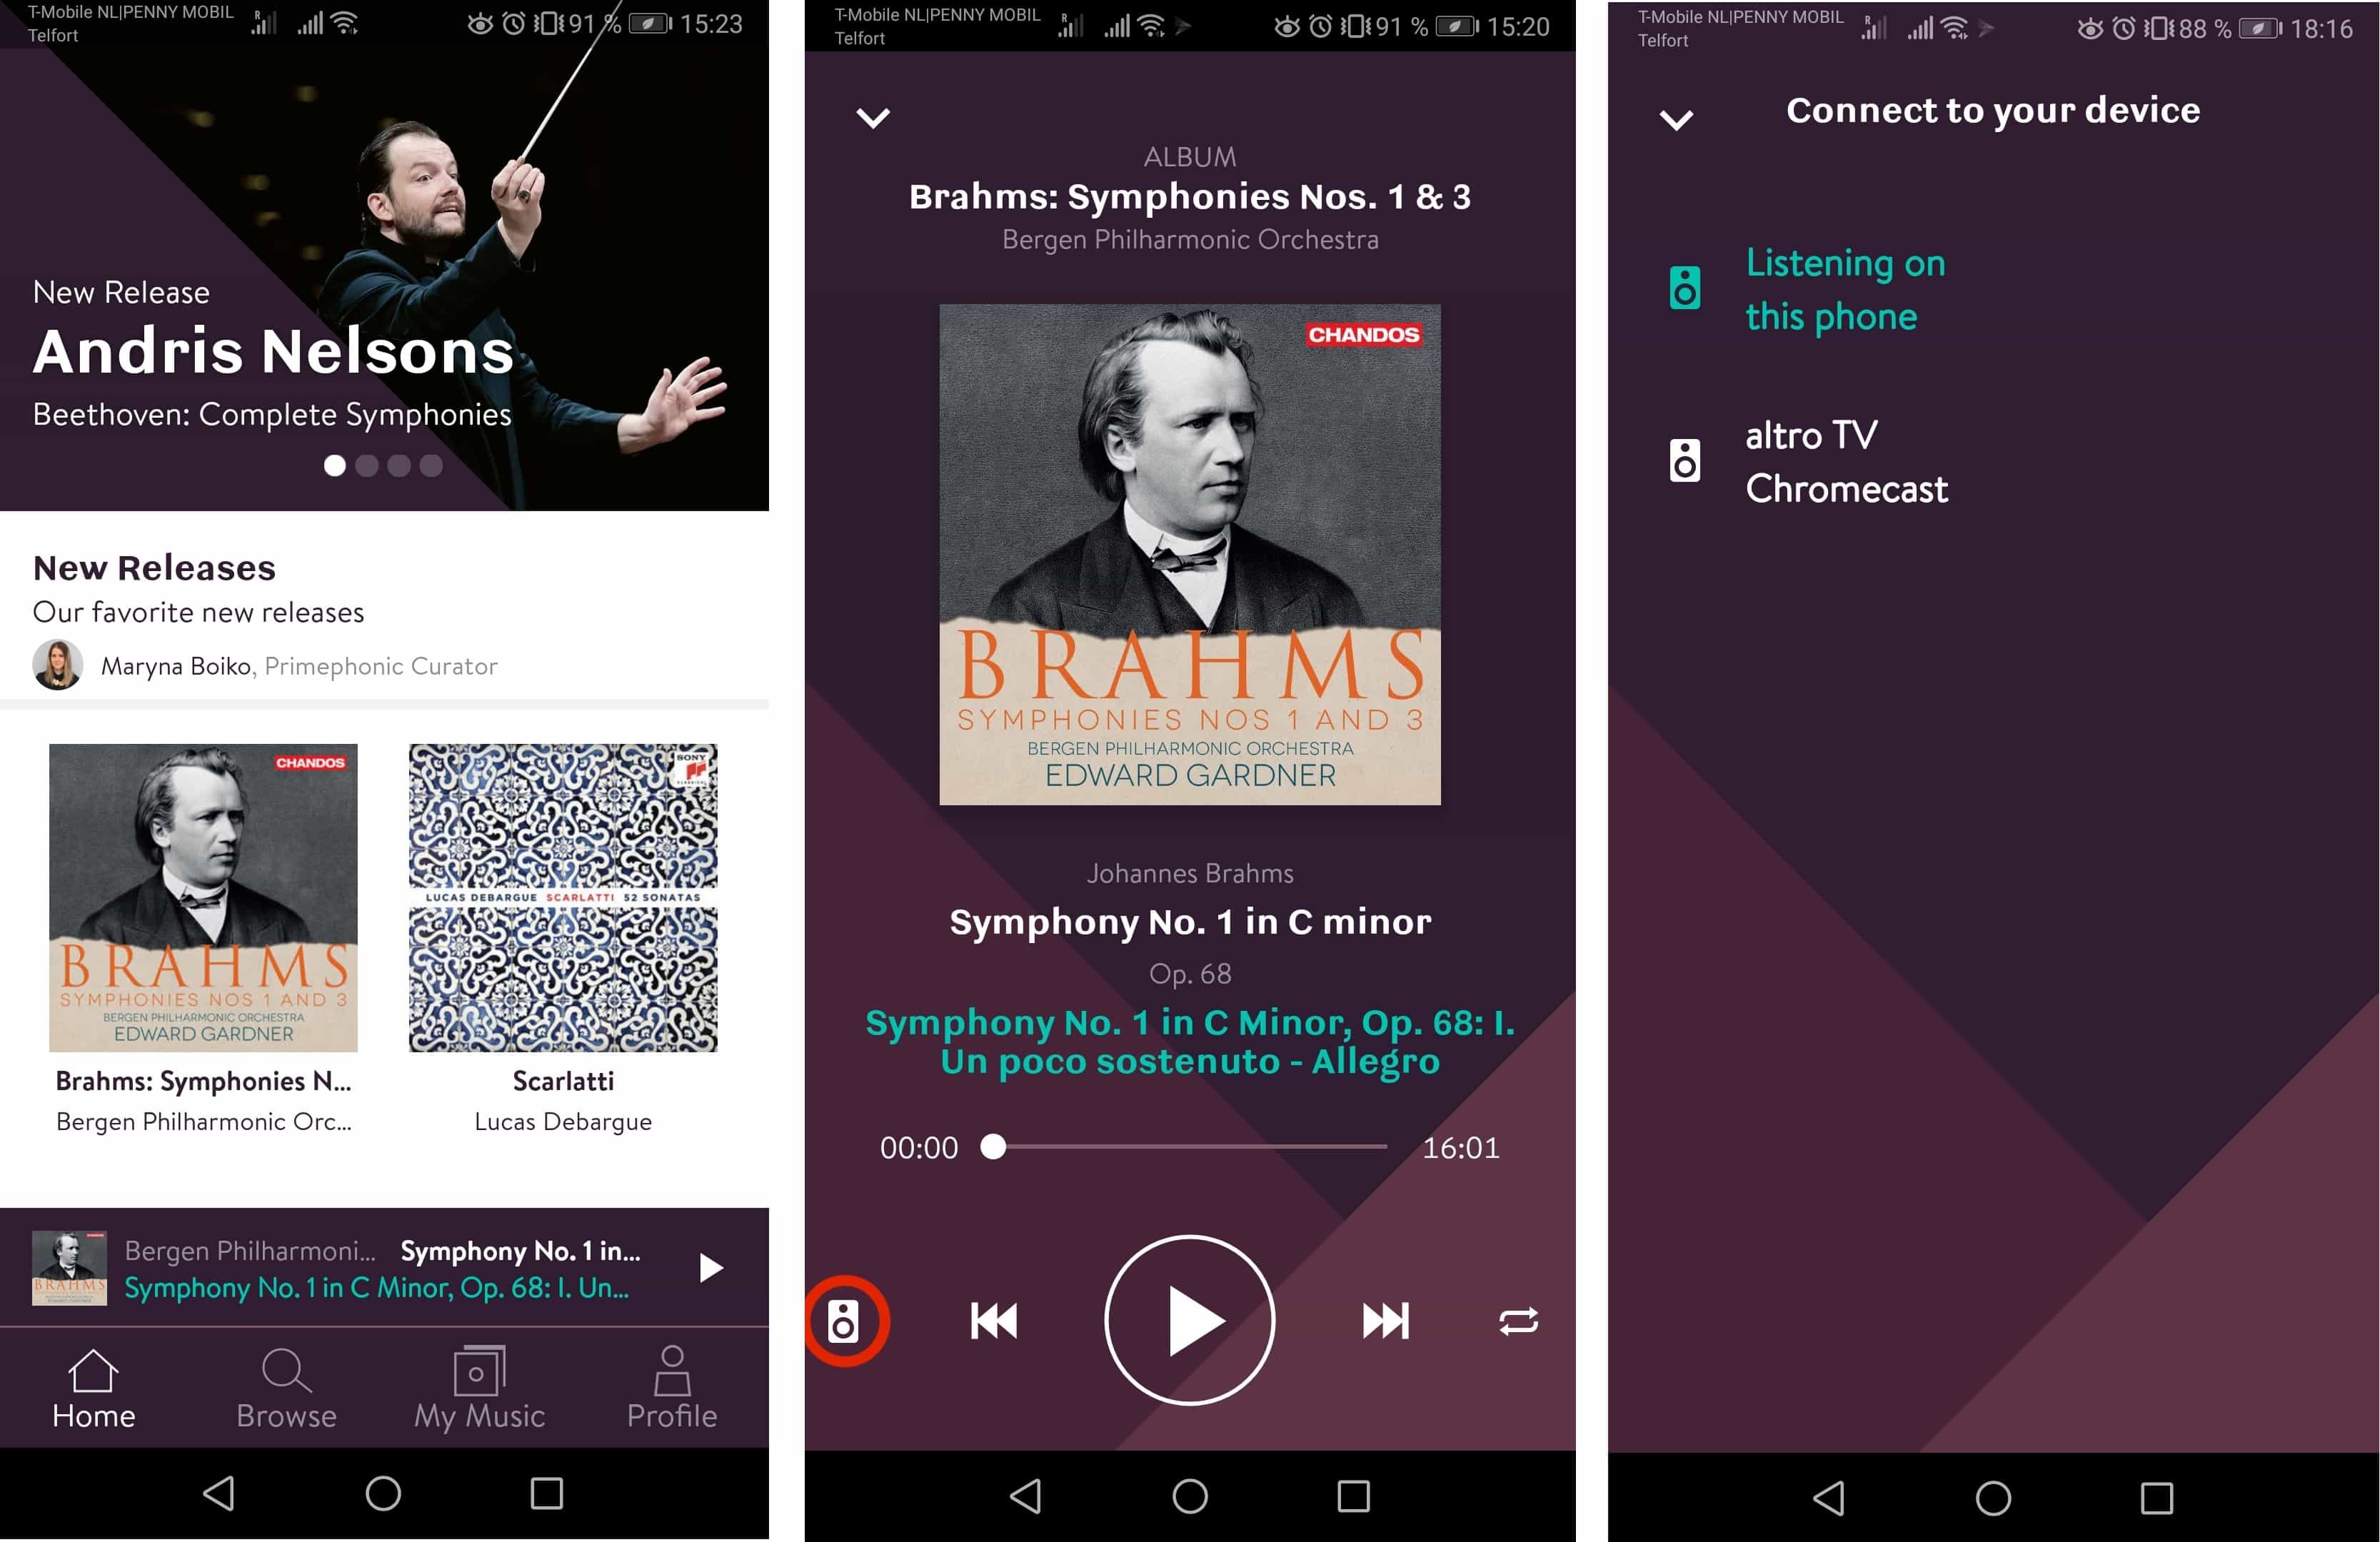Collapse the album player with chevron
This screenshot has height=1542, width=2380.
tap(873, 118)
